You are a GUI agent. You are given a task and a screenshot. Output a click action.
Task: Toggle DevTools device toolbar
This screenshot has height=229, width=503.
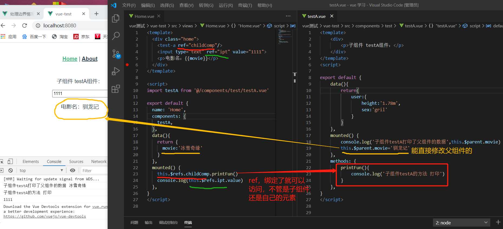point(10,162)
